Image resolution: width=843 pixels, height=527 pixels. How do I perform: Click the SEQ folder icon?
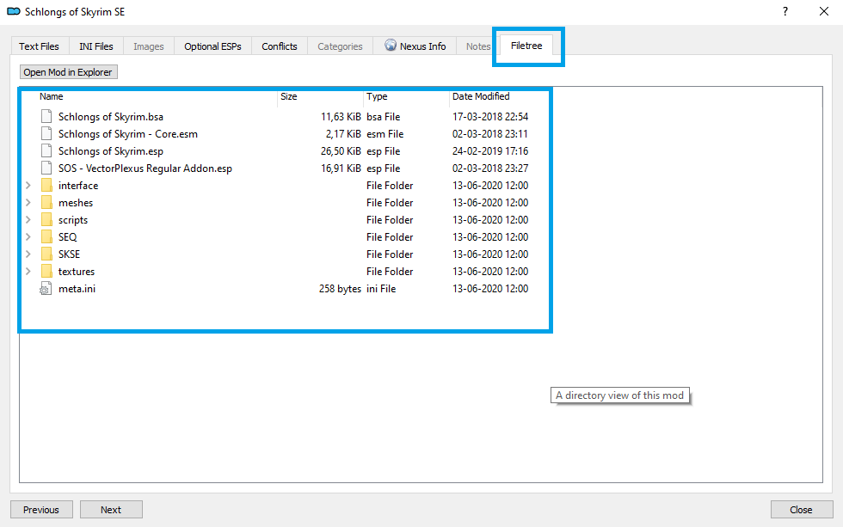click(46, 237)
